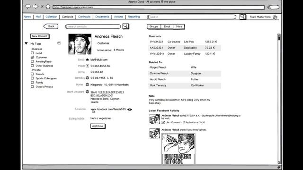Click the global search magnifier button

click(x=243, y=17)
